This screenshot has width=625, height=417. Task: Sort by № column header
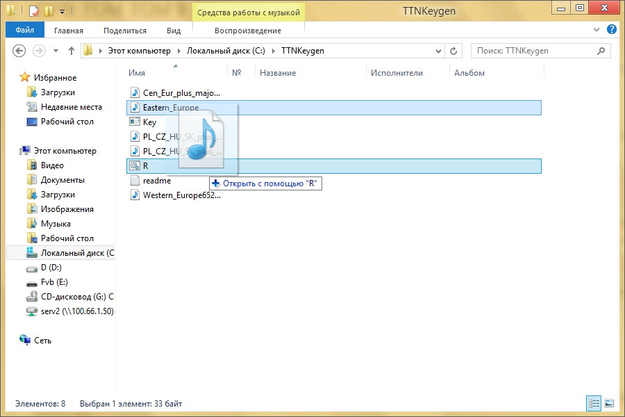point(236,73)
